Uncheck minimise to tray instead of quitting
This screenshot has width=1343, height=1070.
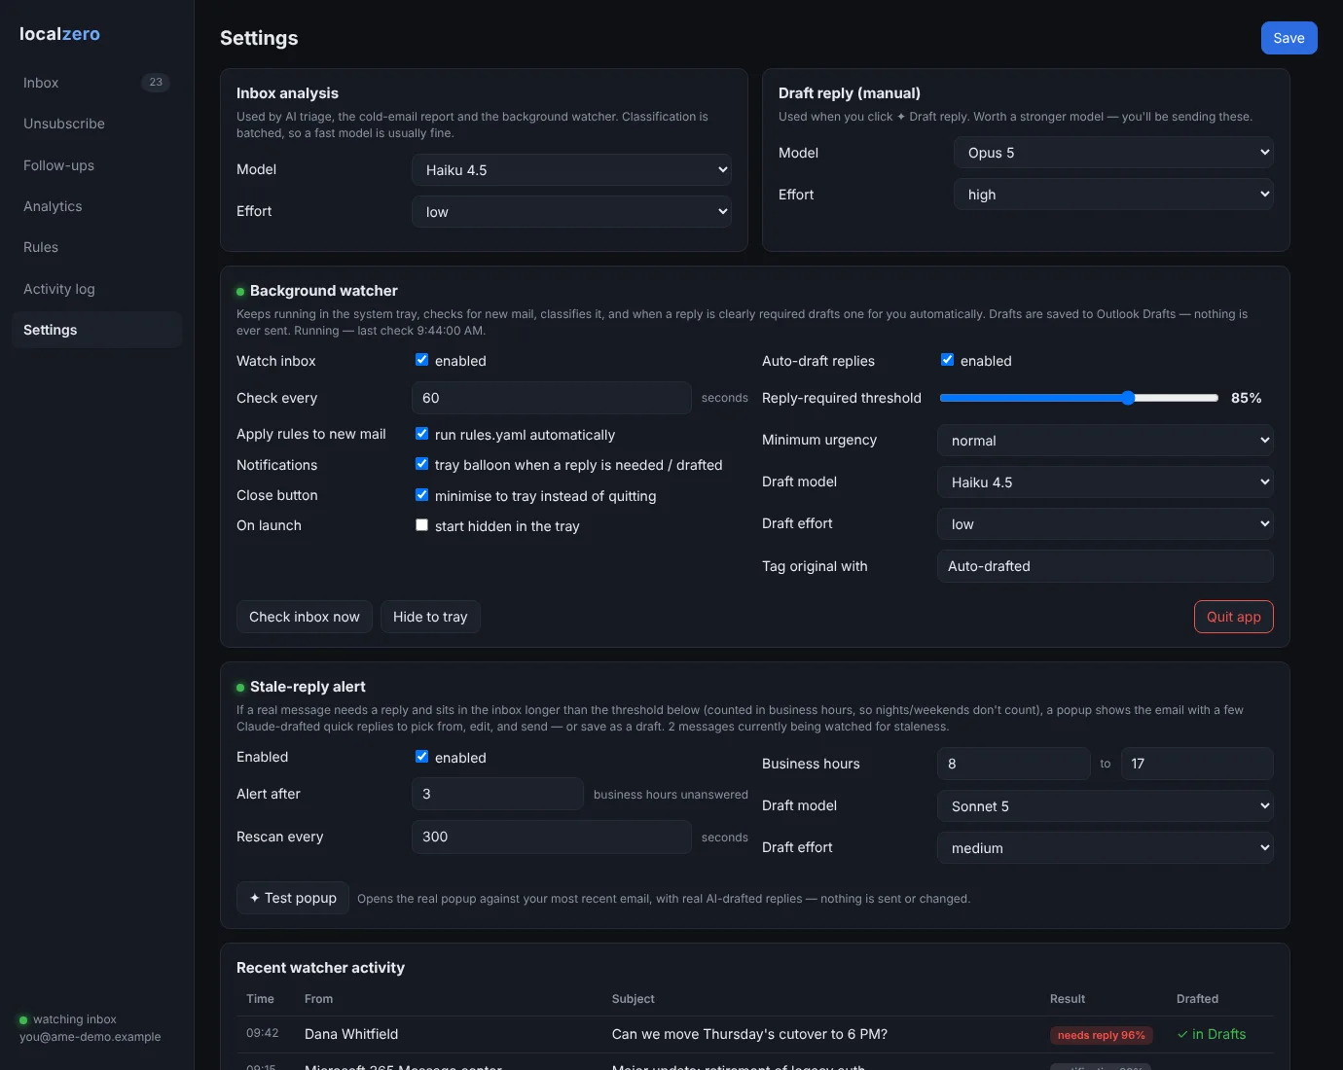421,495
